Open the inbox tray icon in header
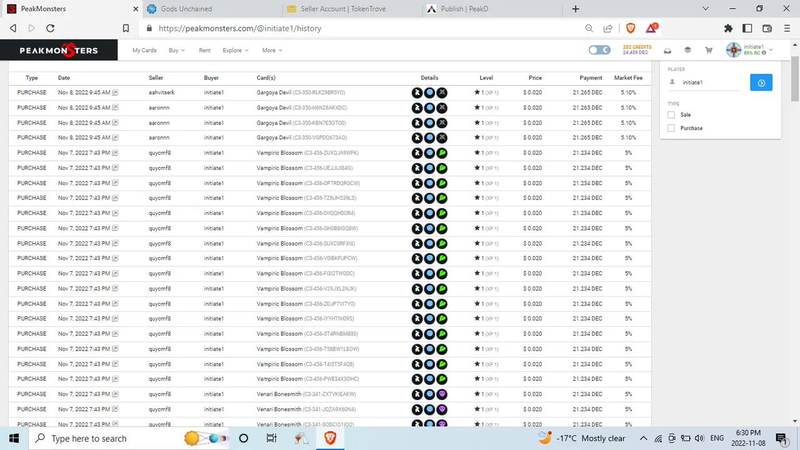Screen dimensions: 800x450 pyautogui.click(x=667, y=51)
